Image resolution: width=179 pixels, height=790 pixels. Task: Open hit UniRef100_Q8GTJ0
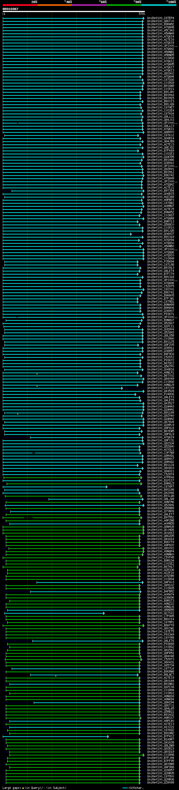click(160, 21)
